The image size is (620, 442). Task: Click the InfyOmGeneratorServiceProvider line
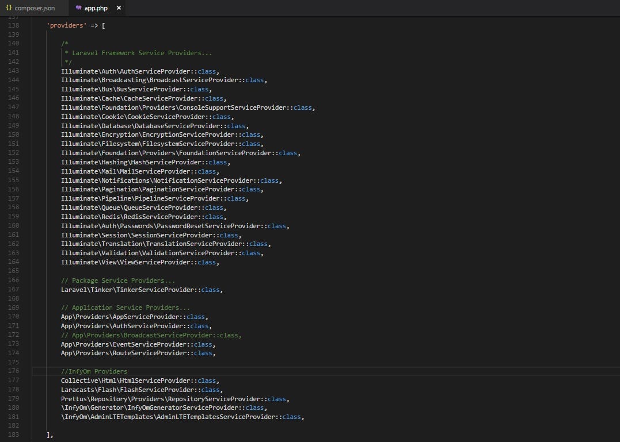pos(164,408)
